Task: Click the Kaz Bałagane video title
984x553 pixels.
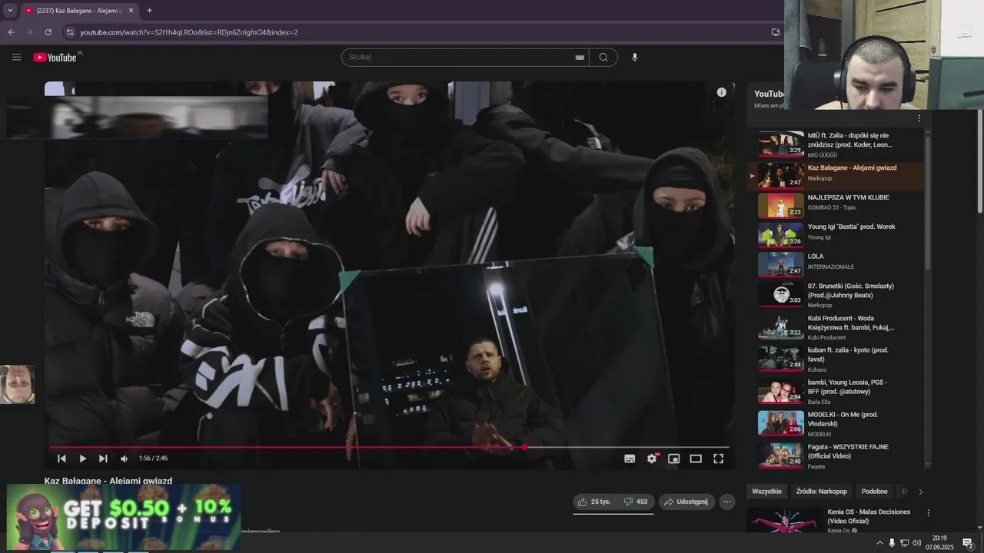Action: click(108, 481)
